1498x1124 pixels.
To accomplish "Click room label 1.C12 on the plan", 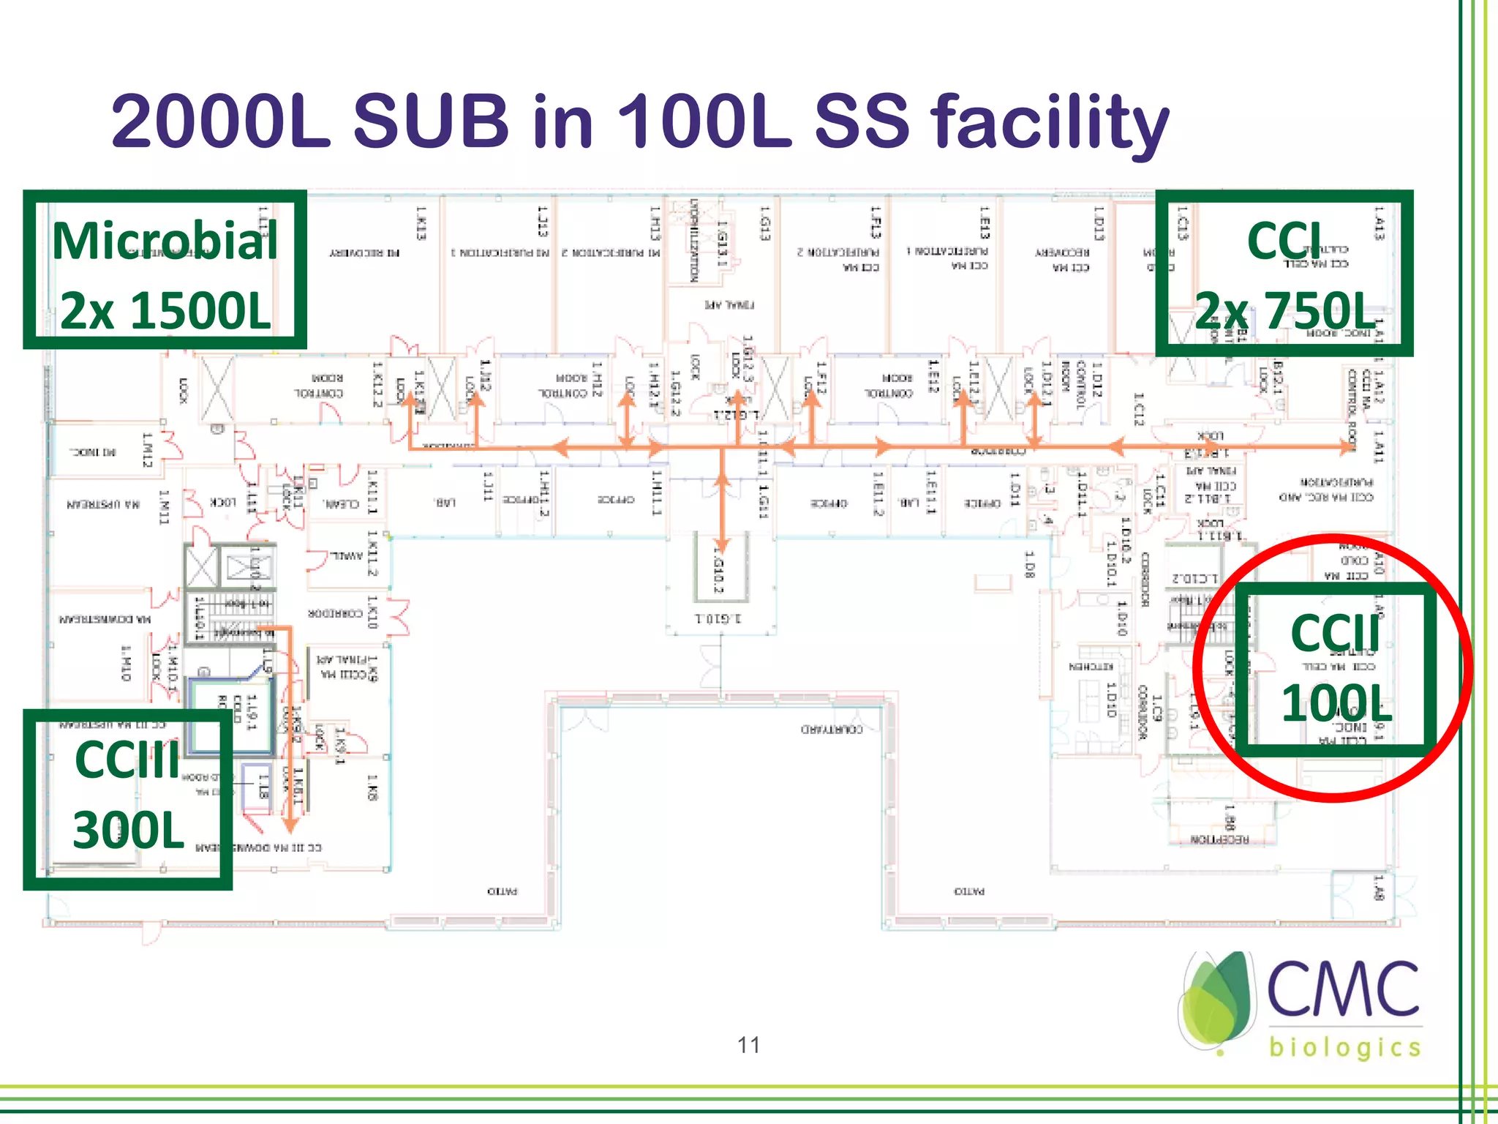I will tap(1138, 410).
